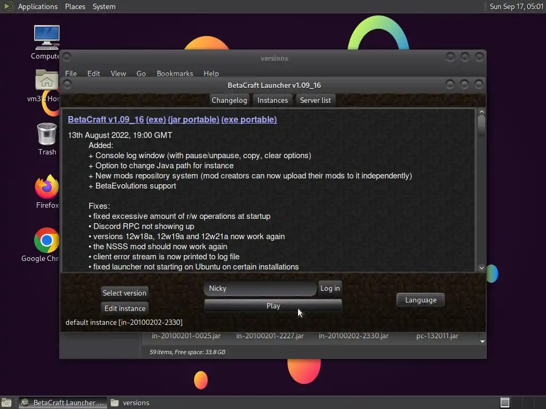Image resolution: width=546 pixels, height=409 pixels.
Task: Open the System menu
Action: 104,6
